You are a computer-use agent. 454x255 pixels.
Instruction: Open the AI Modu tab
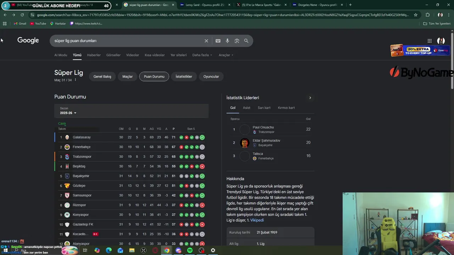pyautogui.click(x=61, y=55)
